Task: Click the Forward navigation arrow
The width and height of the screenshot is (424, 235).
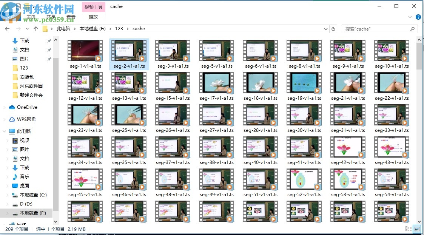Action: pos(18,29)
